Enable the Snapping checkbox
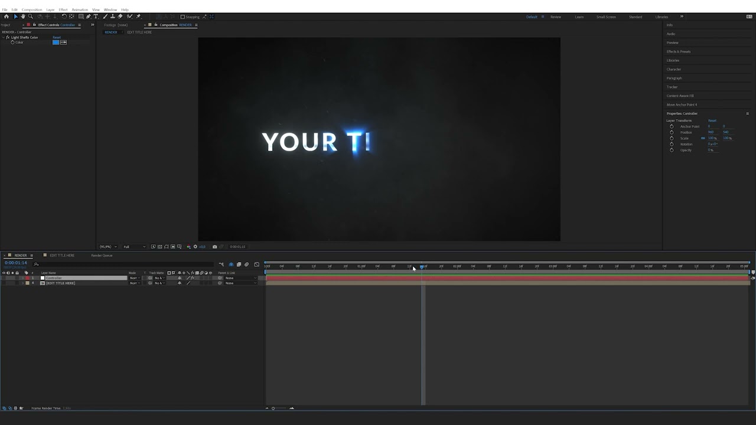756x425 pixels. (183, 17)
